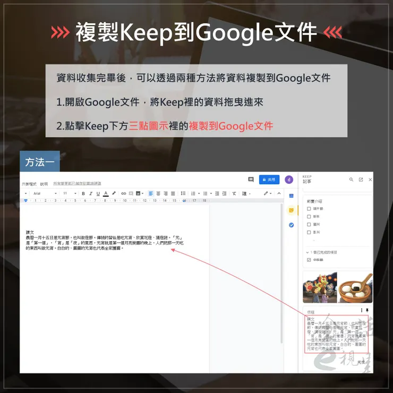Click the 課文 heading in the document
This screenshot has width=393, height=393.
[x=30, y=232]
